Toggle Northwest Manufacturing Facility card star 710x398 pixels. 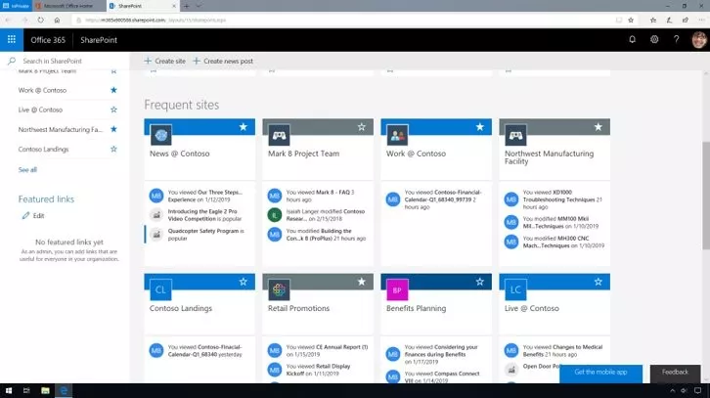click(599, 127)
